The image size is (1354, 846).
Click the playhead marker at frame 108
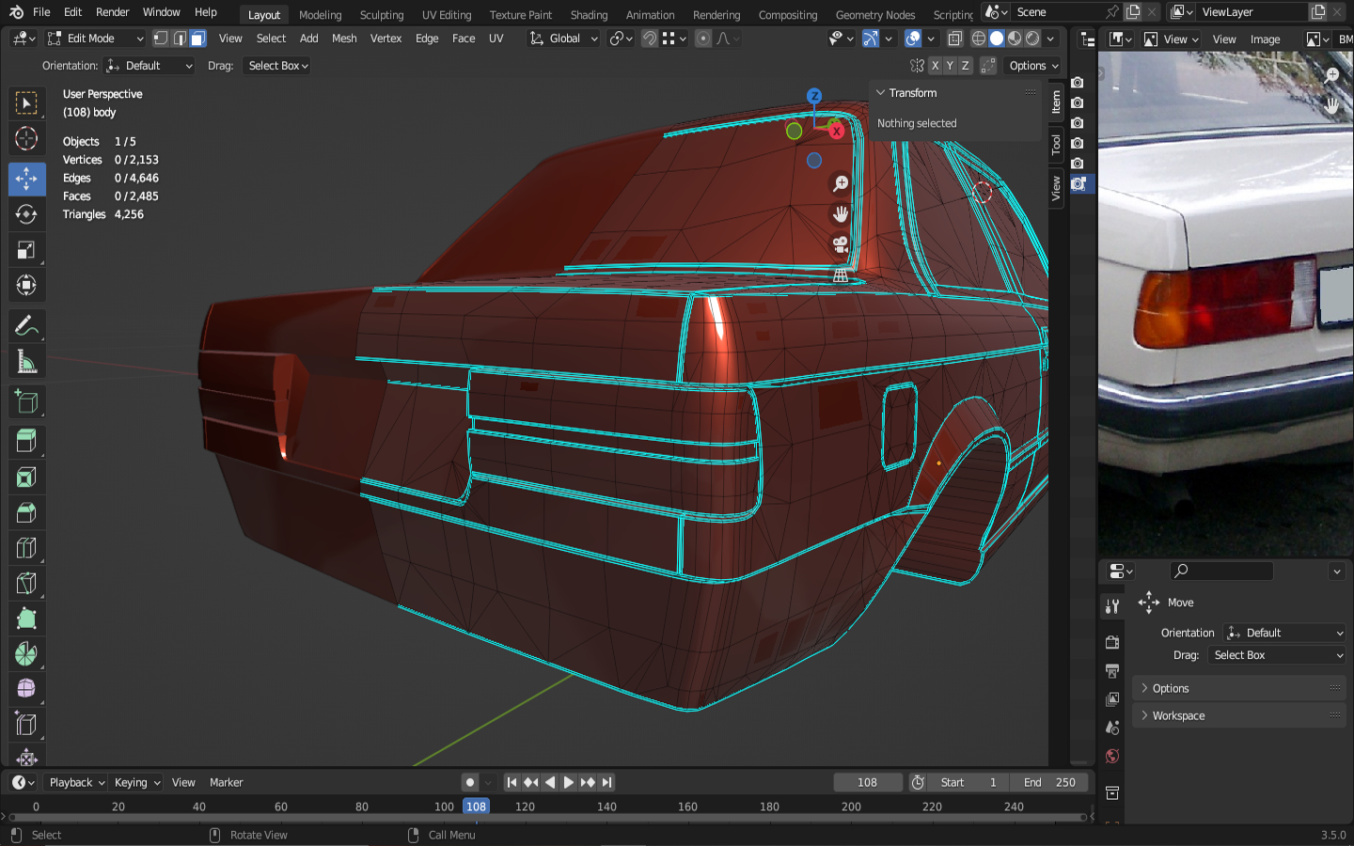click(477, 807)
